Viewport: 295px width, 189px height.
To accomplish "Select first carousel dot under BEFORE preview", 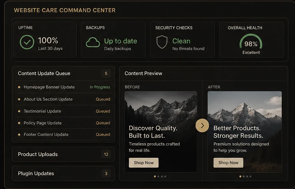I will tap(155, 176).
